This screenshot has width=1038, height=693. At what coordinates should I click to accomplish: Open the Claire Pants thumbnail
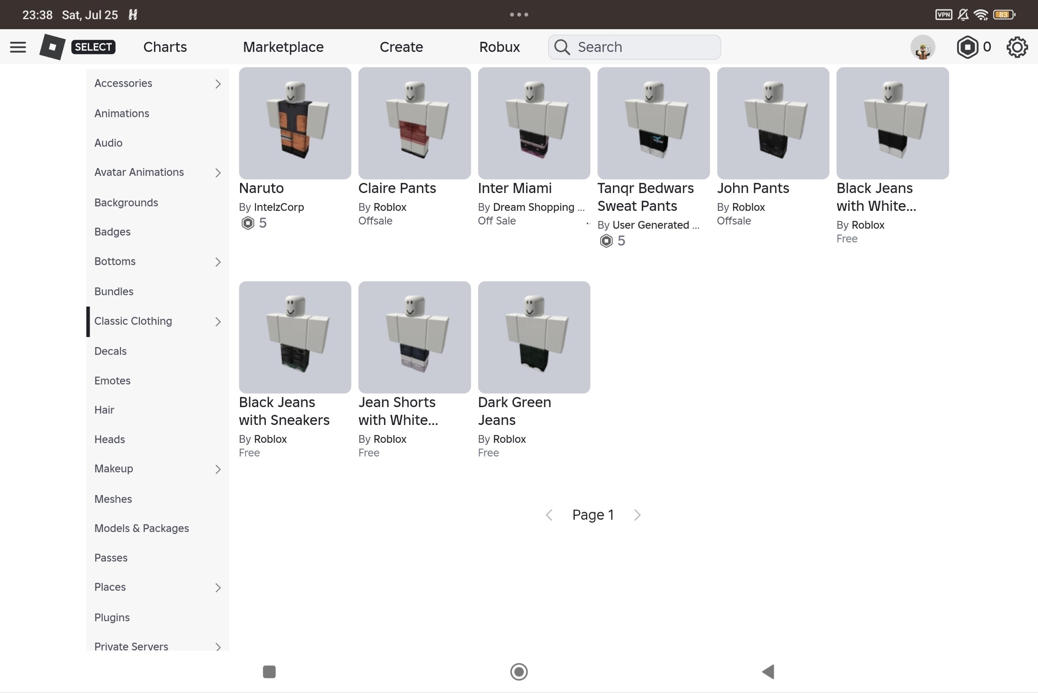click(414, 123)
